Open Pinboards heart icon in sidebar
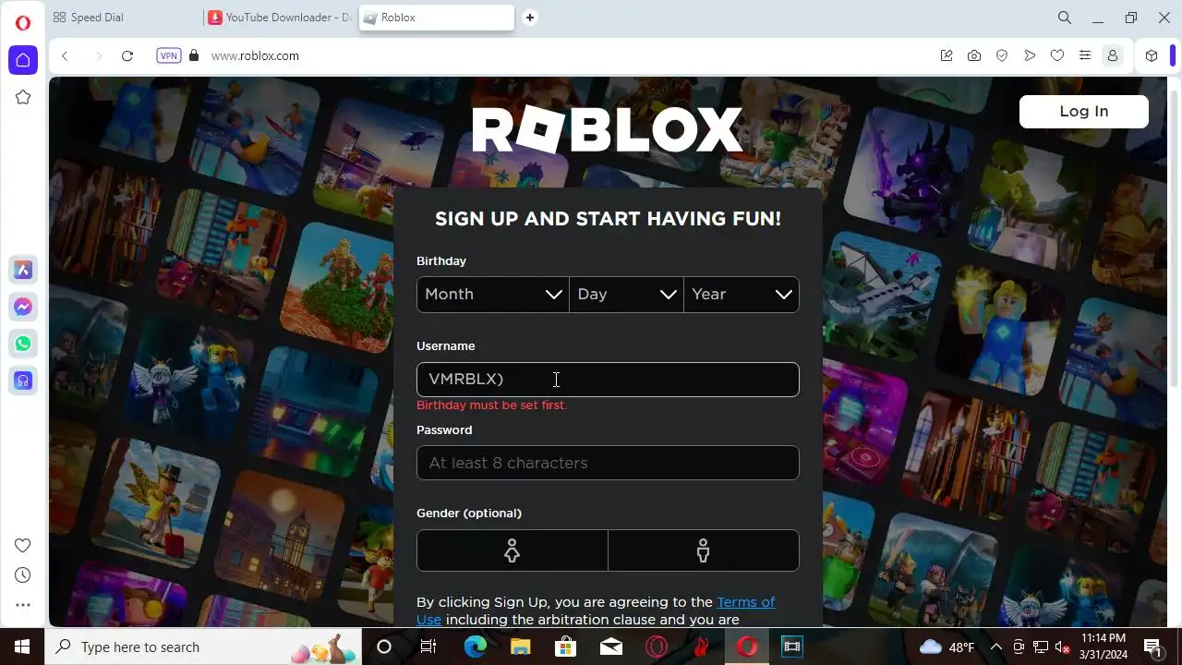 [23, 545]
